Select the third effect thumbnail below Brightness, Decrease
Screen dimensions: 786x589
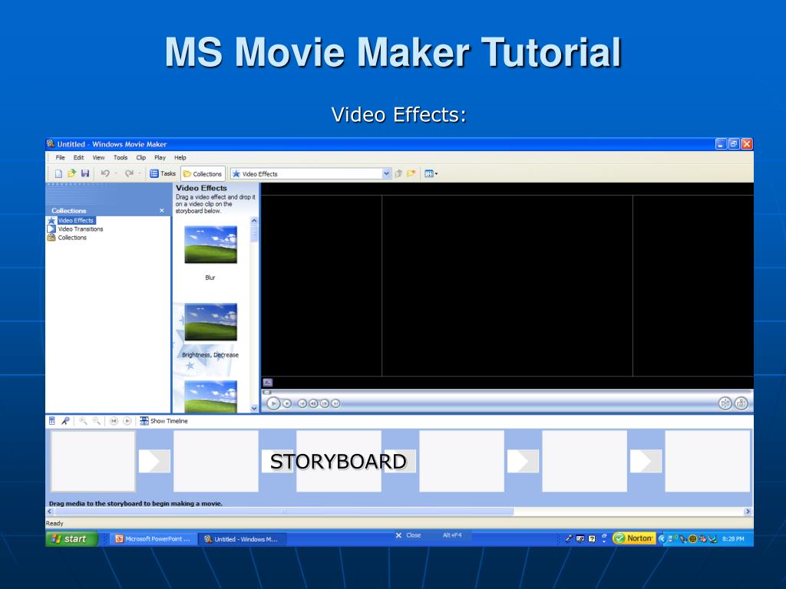point(210,397)
